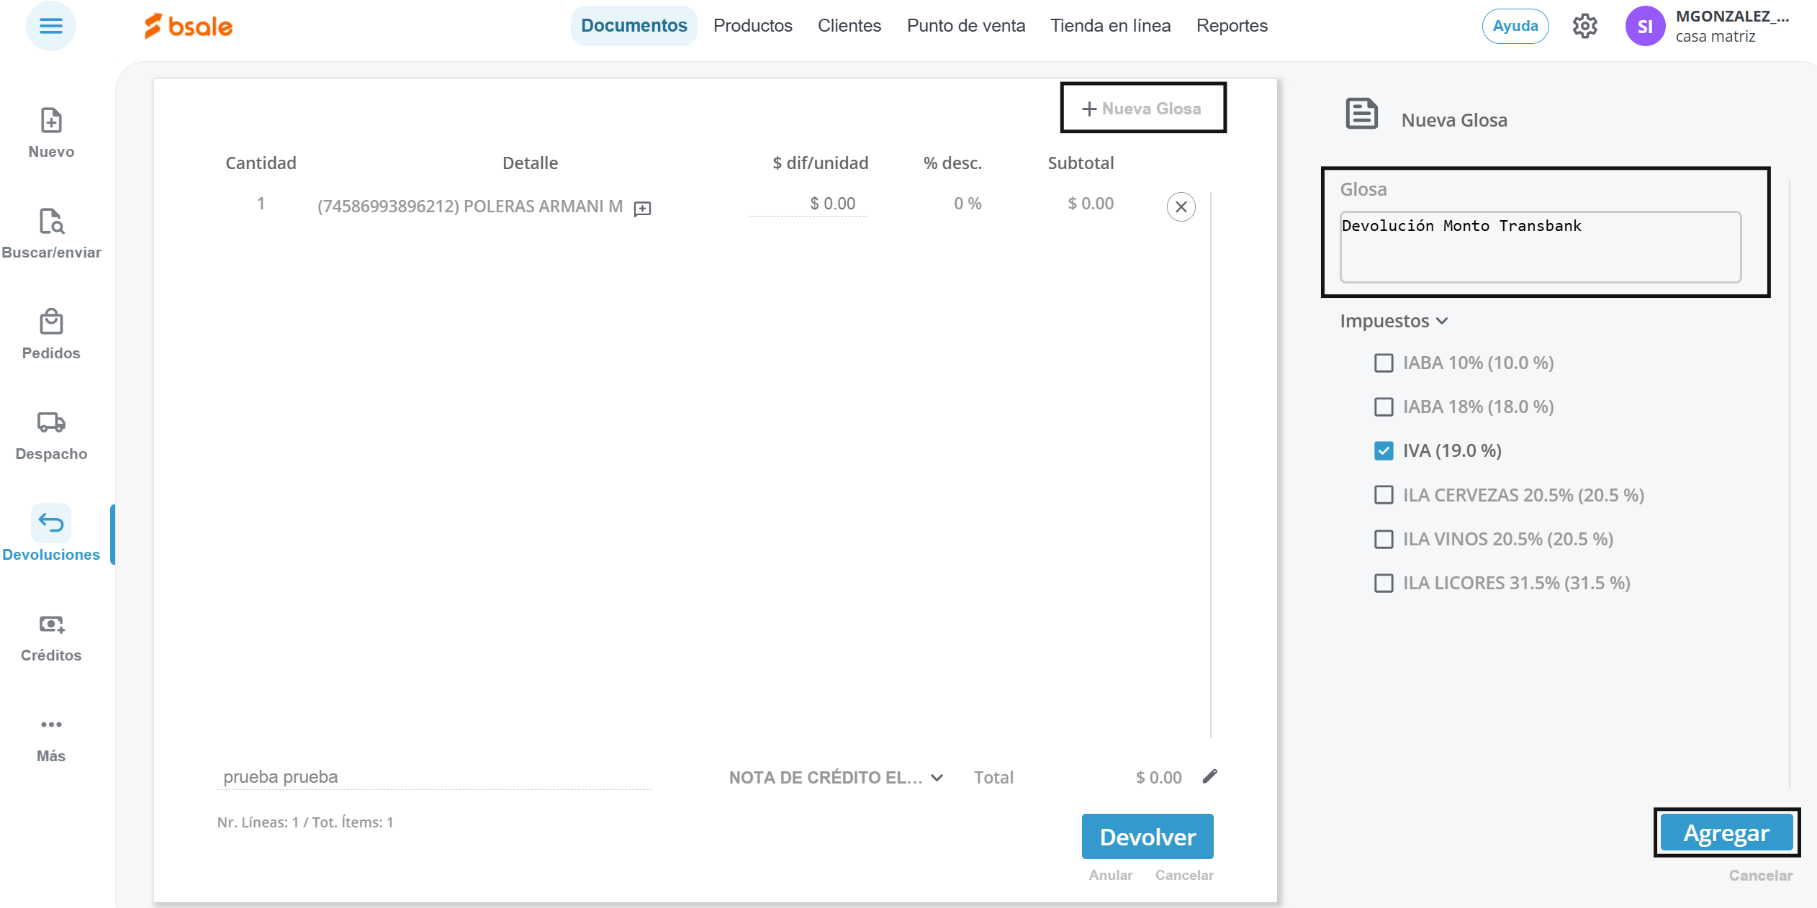The height and width of the screenshot is (908, 1817).
Task: Open the Reportes menu tab
Action: coord(1231,26)
